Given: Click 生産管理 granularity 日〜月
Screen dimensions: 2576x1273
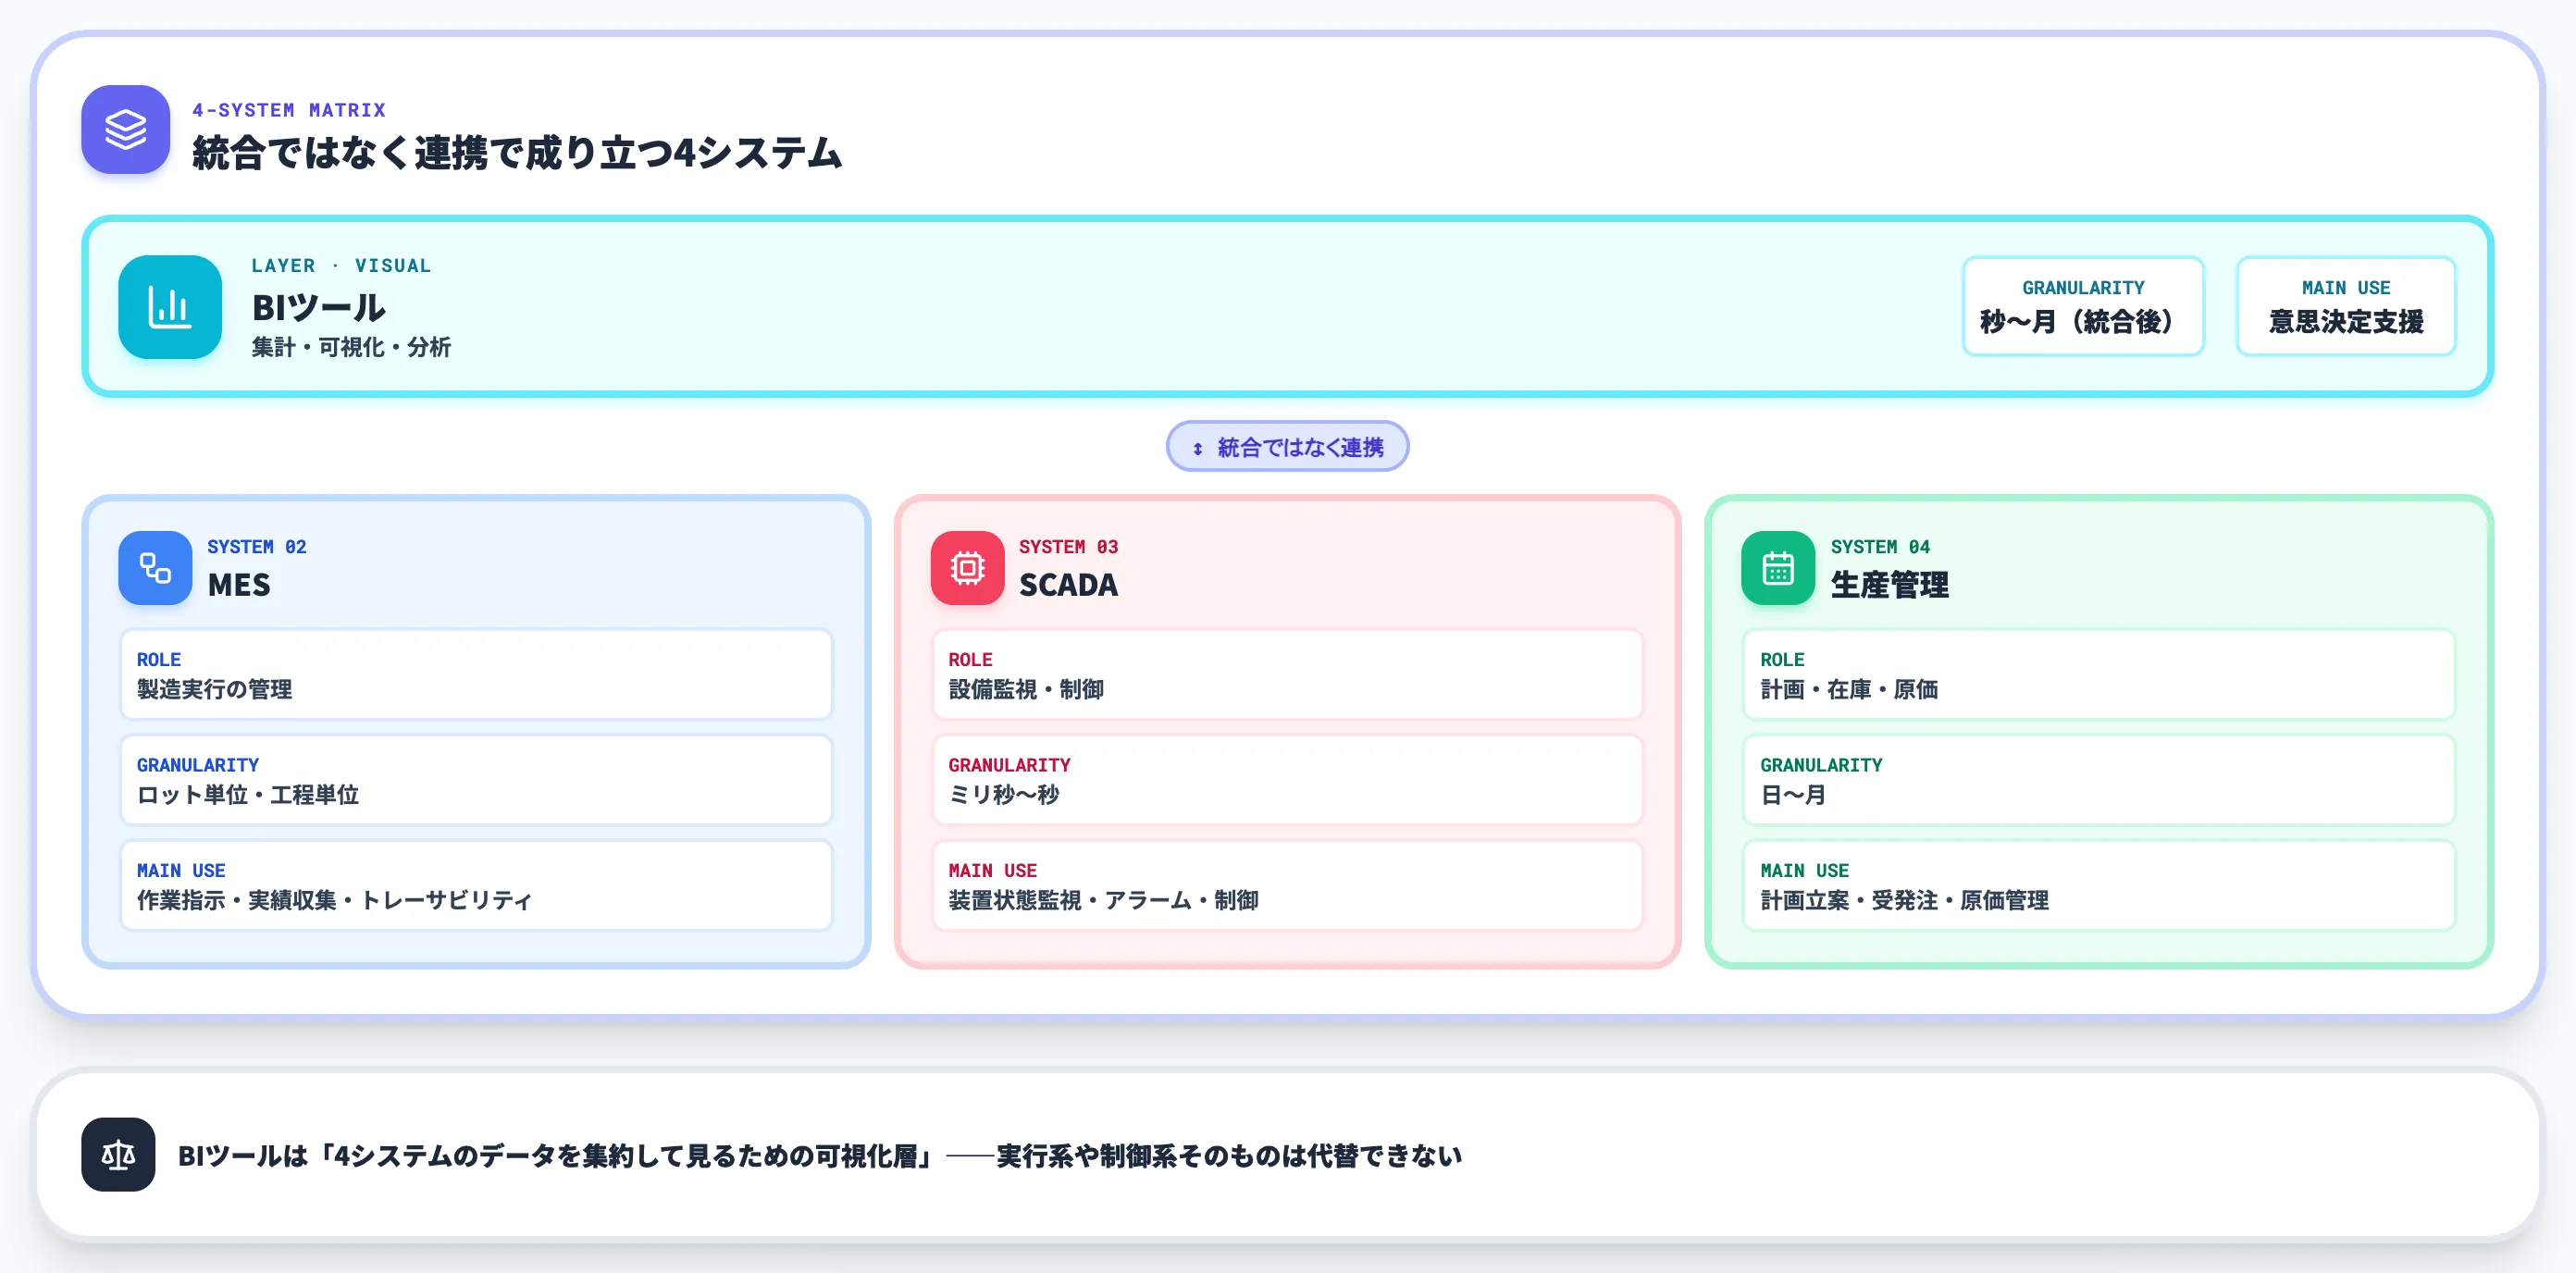Looking at the screenshot, I should 2099,780.
